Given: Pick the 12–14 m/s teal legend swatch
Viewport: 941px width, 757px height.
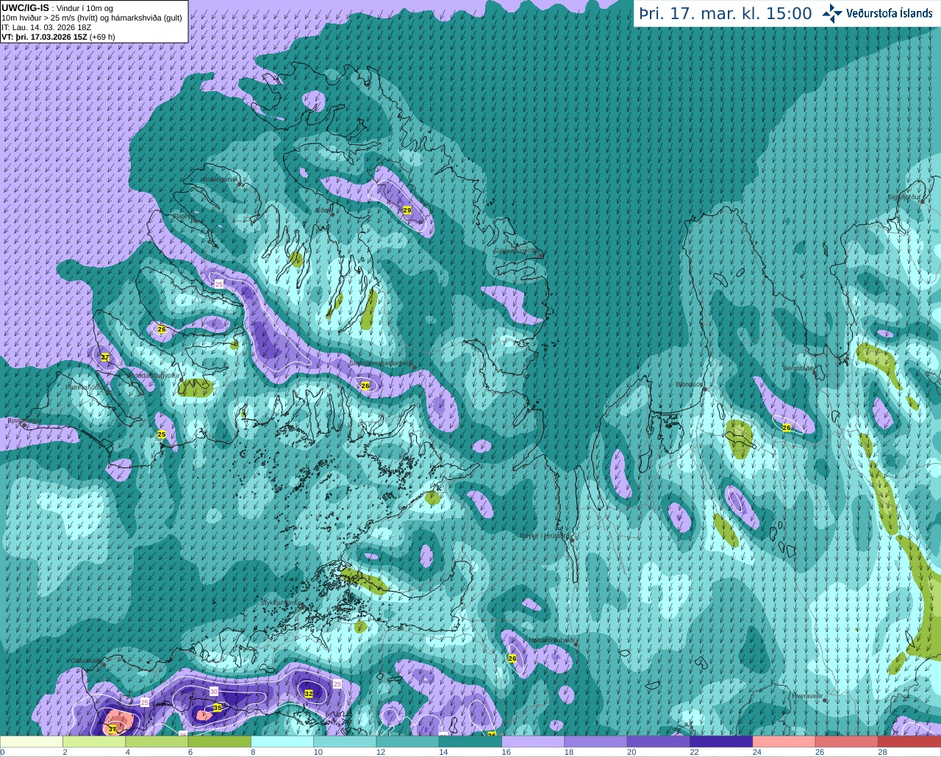Looking at the screenshot, I should (408, 742).
